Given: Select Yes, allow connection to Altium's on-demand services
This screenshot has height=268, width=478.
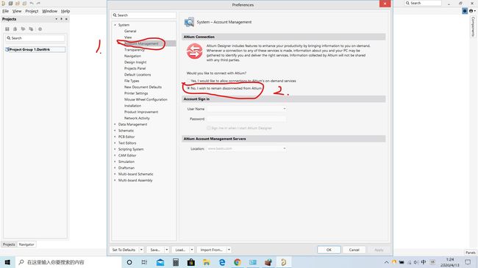Looking at the screenshot, I should tap(188, 81).
